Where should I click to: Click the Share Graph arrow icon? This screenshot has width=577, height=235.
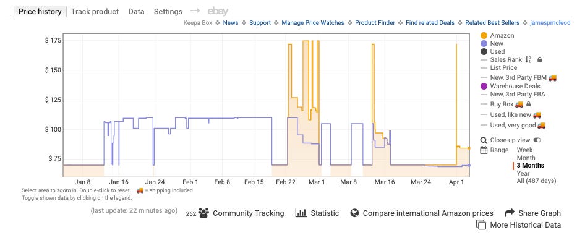click(x=510, y=213)
